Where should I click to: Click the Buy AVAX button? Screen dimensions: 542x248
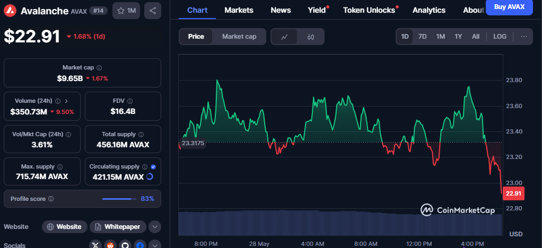509,7
